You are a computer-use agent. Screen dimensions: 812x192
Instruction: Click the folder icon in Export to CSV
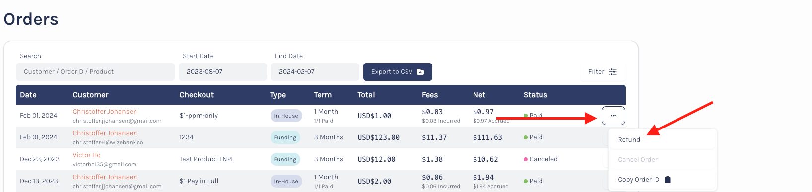click(420, 72)
